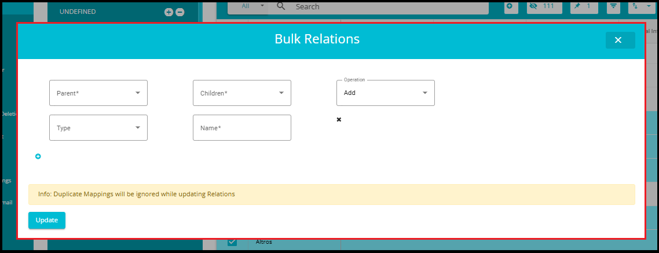
Task: Click the magnifier search icon
Action: [x=281, y=6]
